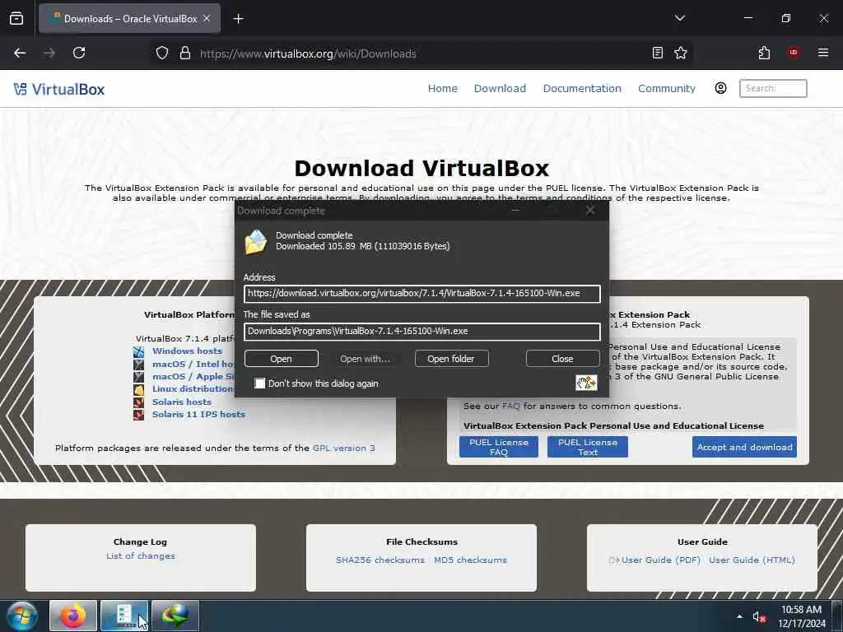
Task: Open a new browser tab
Action: (x=238, y=19)
